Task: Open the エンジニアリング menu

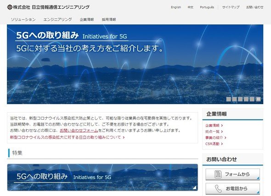Action: coord(57,19)
